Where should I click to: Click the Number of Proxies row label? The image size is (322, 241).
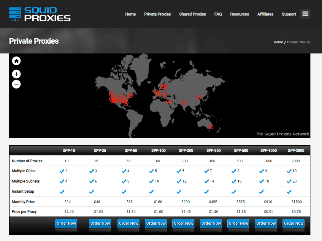27,161
